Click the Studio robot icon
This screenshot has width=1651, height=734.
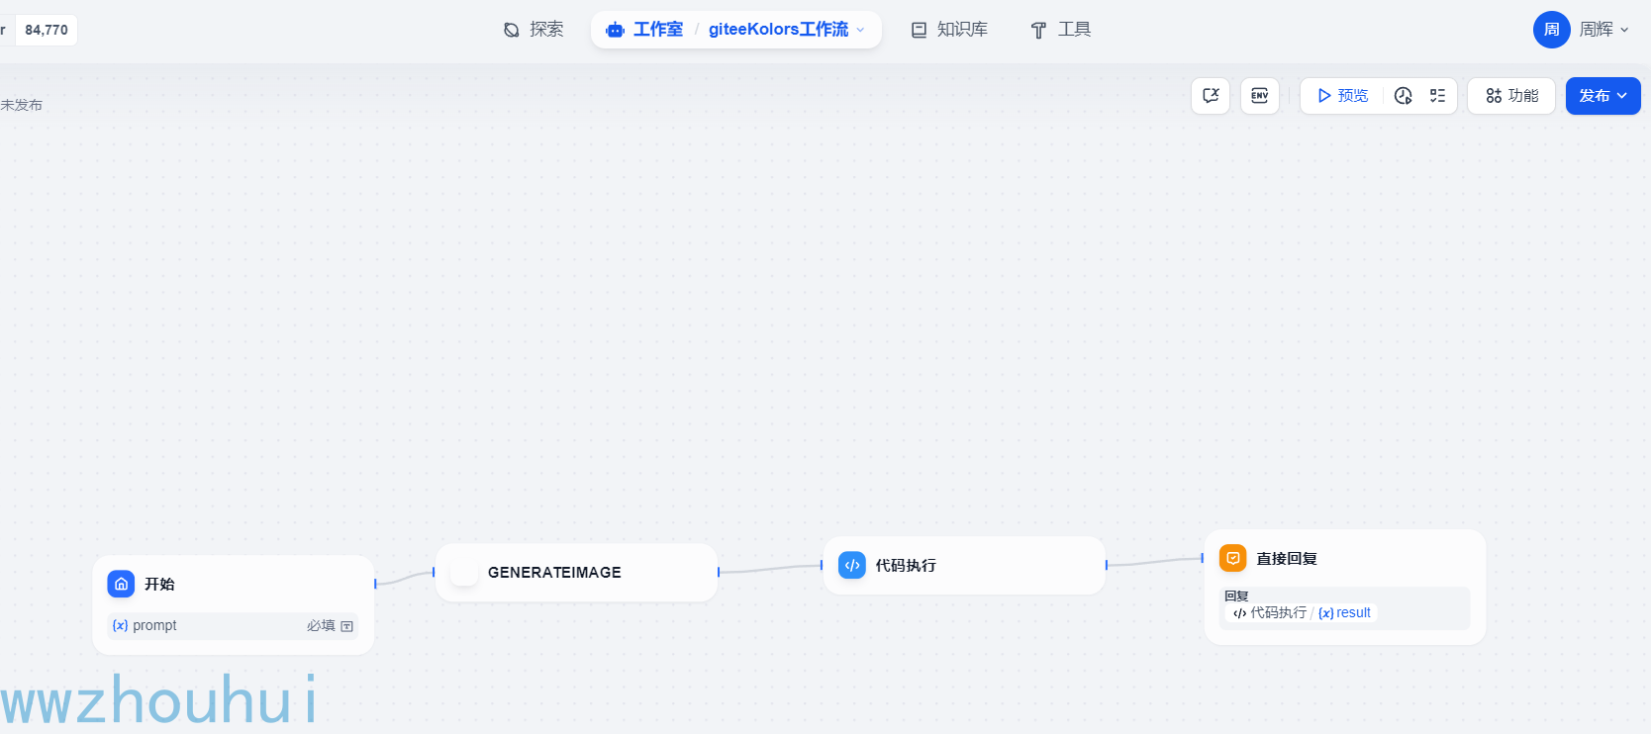point(615,30)
